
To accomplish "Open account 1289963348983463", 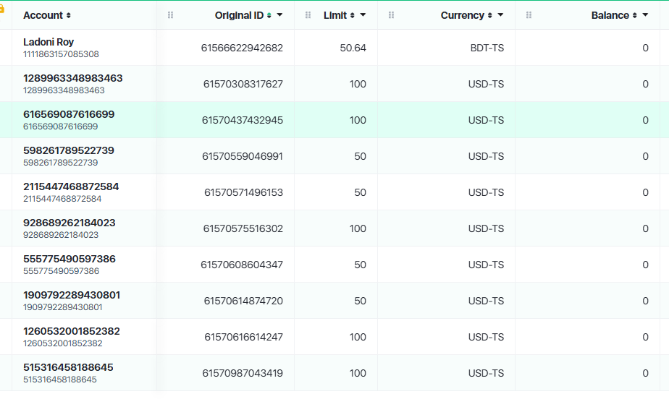I will click(x=72, y=78).
